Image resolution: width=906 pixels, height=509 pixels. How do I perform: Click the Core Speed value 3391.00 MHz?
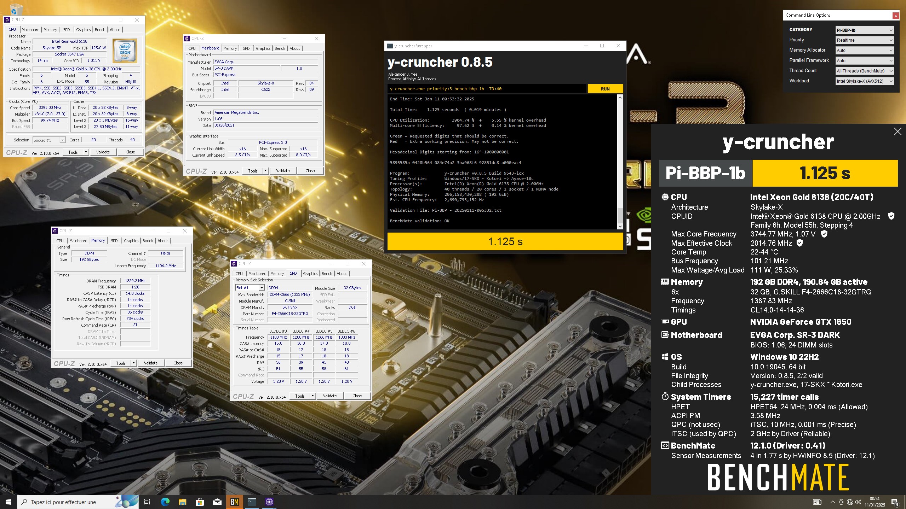point(50,107)
